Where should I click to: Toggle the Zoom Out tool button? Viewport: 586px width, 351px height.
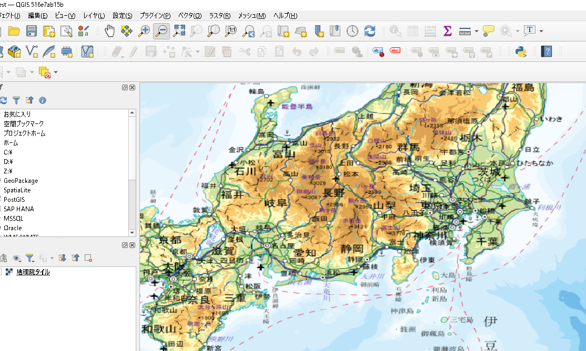tap(161, 31)
